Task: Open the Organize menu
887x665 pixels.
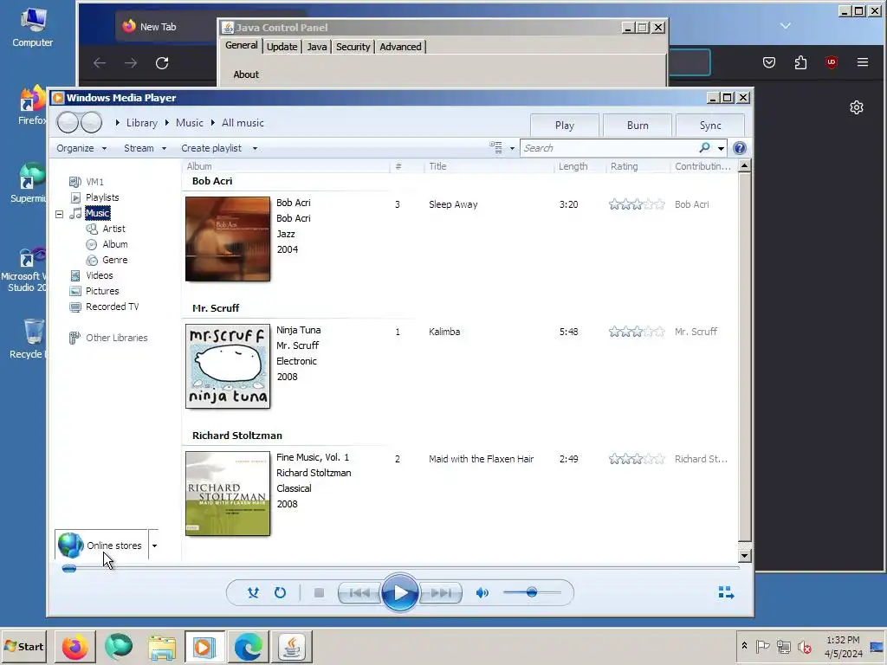Action: pos(81,148)
